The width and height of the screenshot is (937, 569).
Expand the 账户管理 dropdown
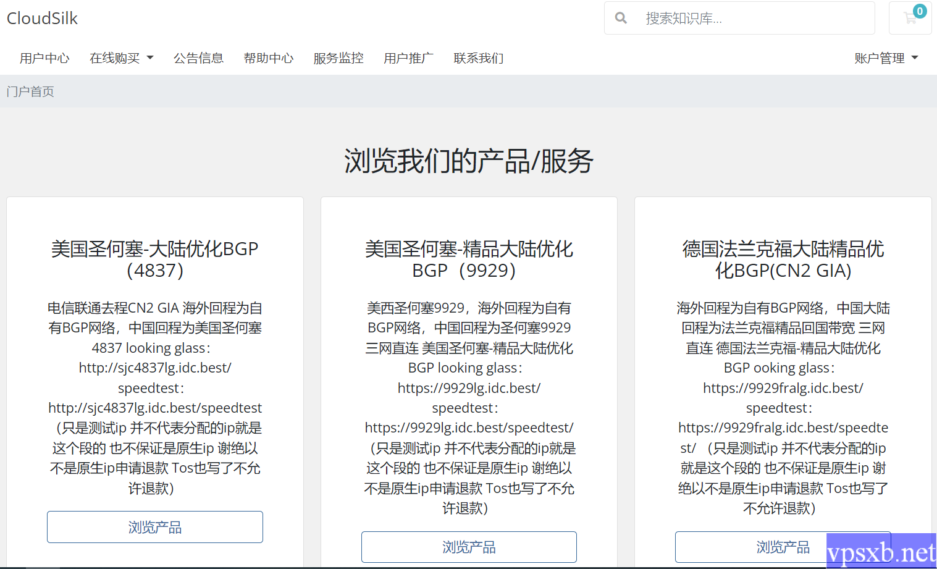point(886,58)
